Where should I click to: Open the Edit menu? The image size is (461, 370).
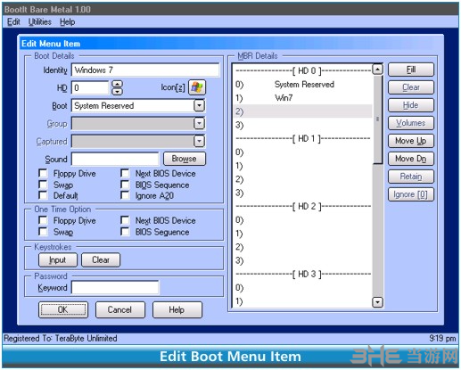[x=13, y=22]
